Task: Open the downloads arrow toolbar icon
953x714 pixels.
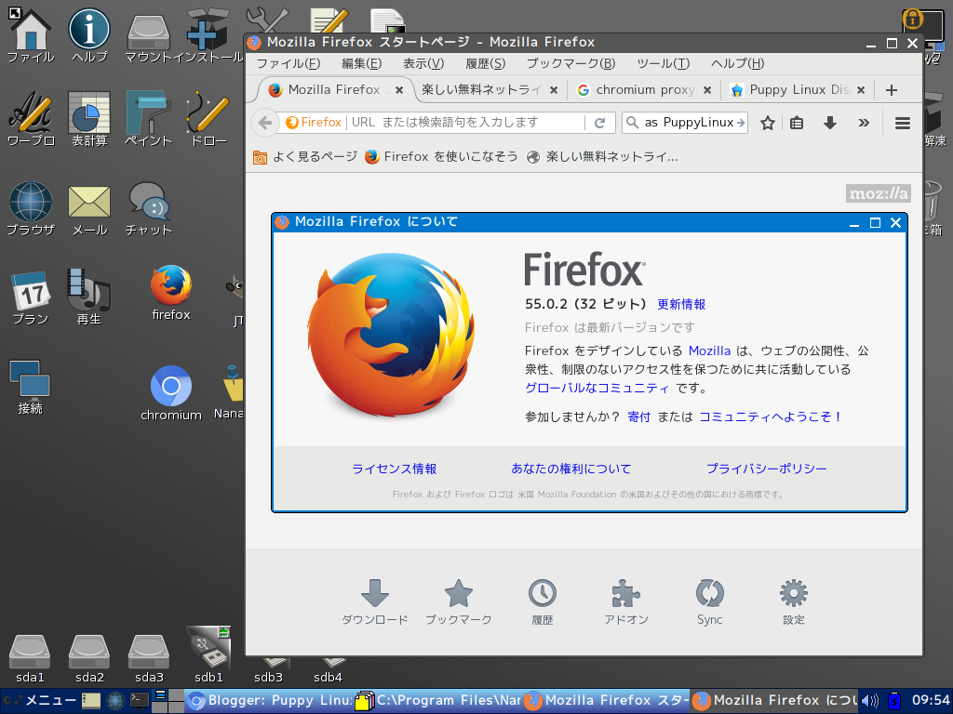Action: point(829,123)
